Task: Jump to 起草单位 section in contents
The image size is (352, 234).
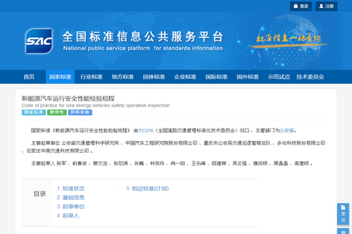Action: 70,207
